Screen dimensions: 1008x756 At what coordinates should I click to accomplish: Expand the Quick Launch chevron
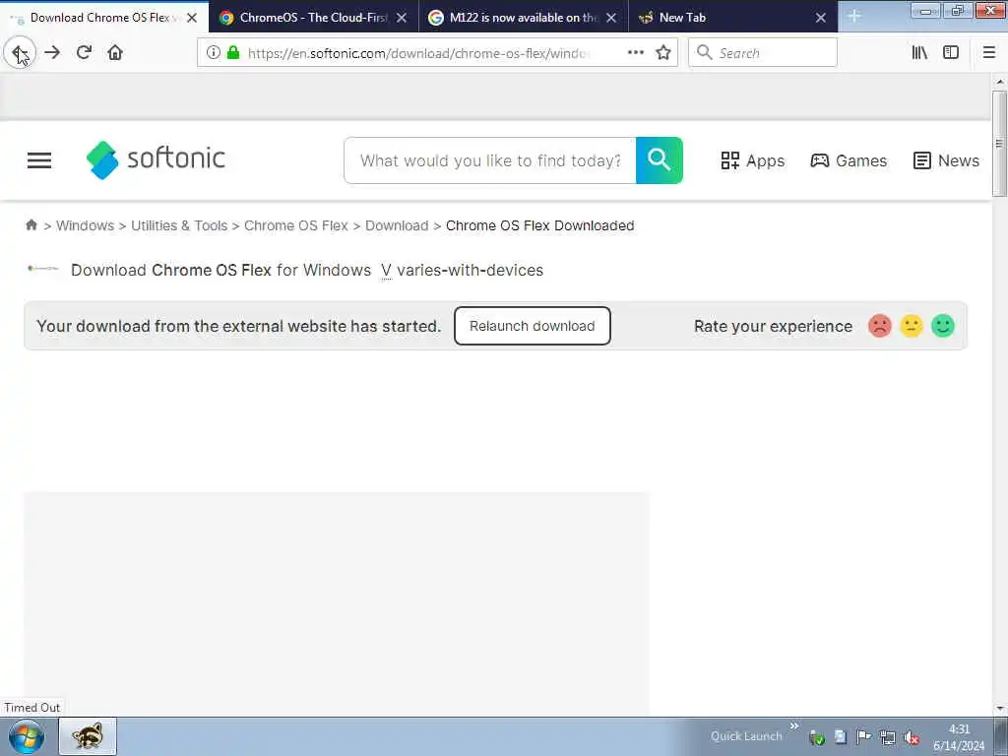(794, 726)
